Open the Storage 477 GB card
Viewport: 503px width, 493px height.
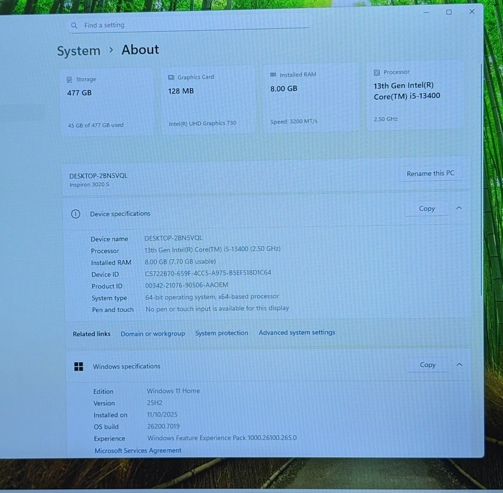[107, 102]
